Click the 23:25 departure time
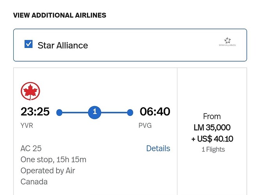 click(x=35, y=112)
